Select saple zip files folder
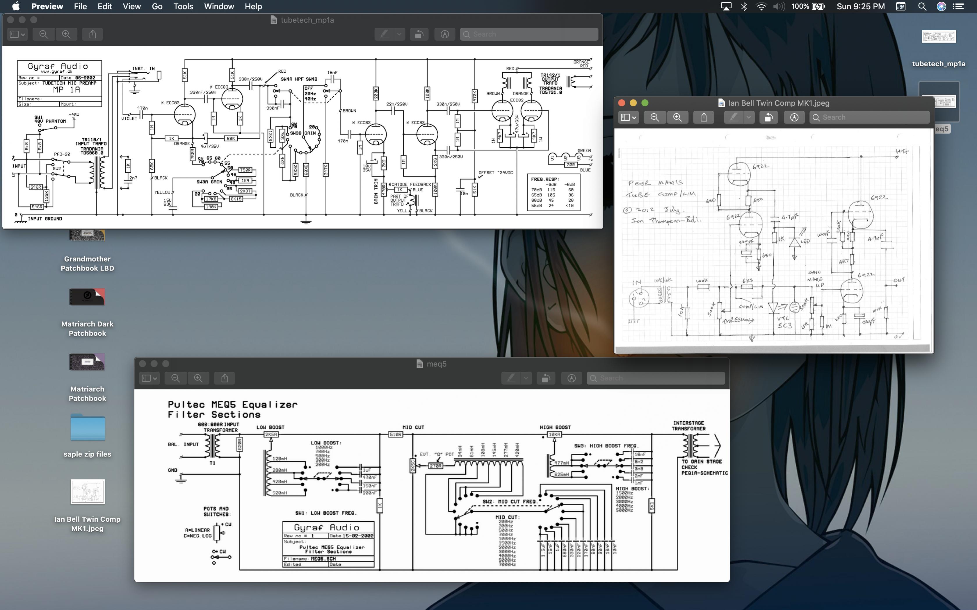The image size is (977, 610). (x=88, y=427)
